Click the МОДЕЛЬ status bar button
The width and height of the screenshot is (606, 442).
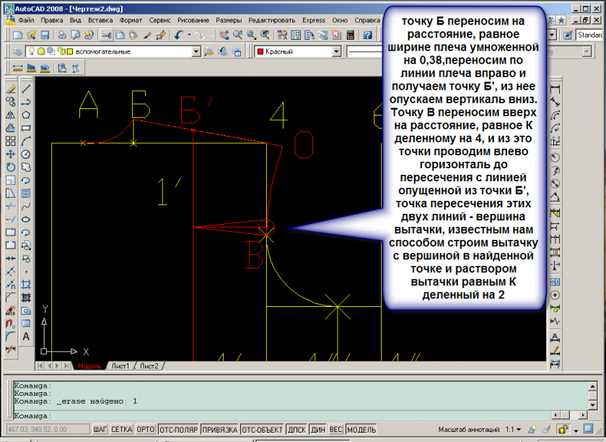pos(361,430)
